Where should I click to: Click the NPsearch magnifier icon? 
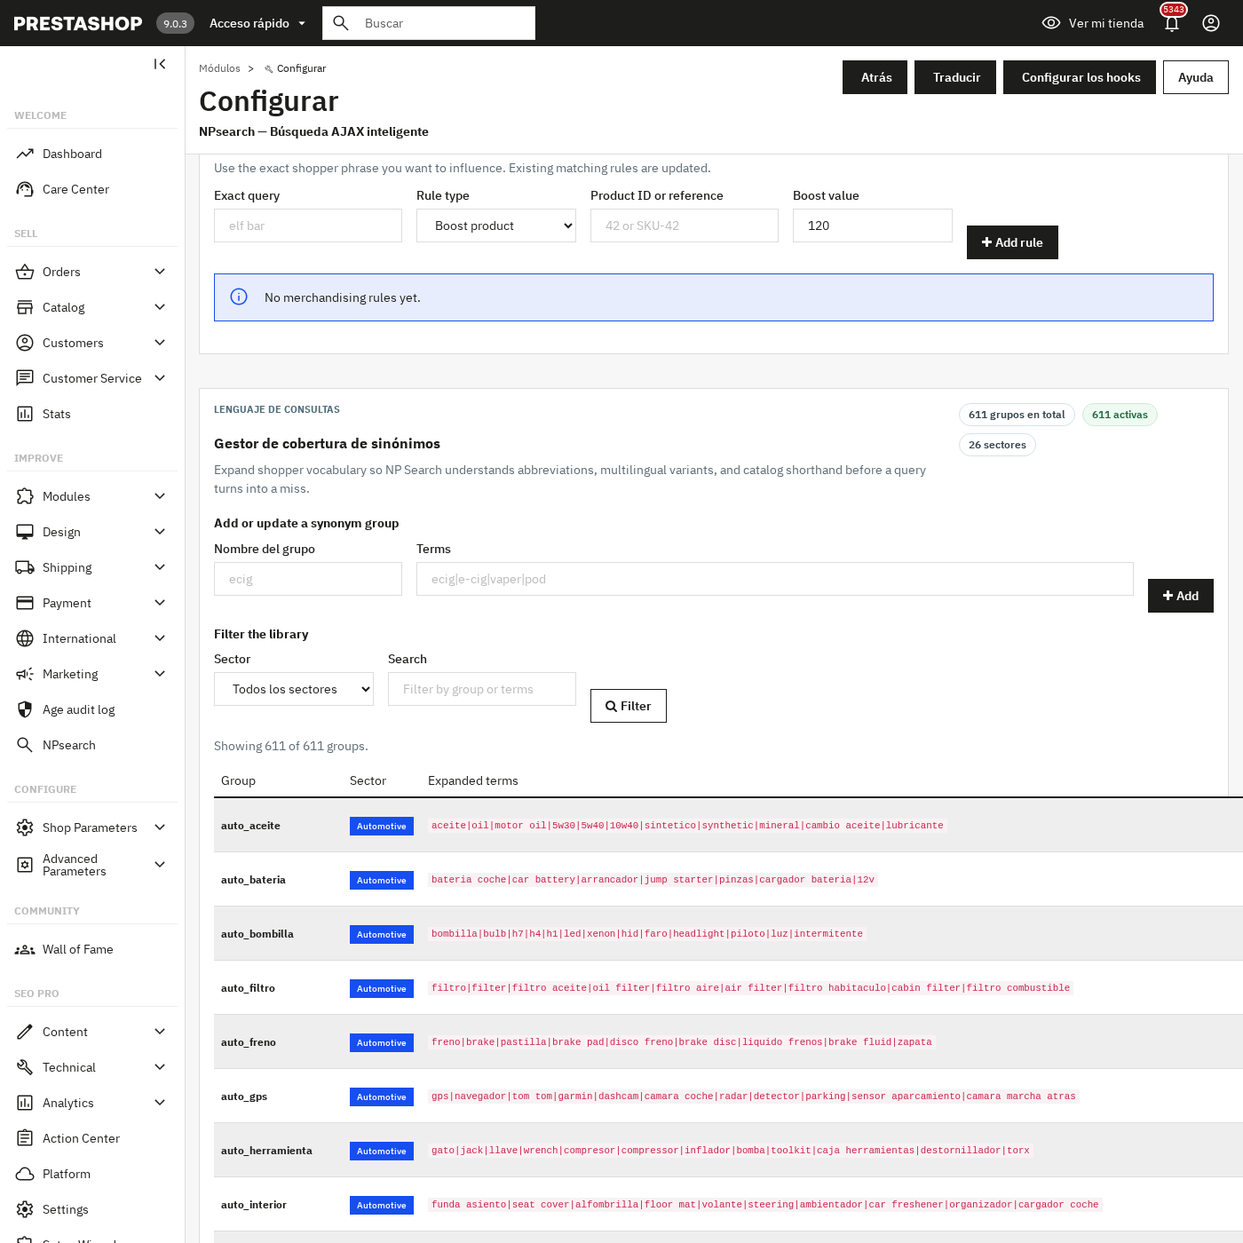tap(25, 745)
